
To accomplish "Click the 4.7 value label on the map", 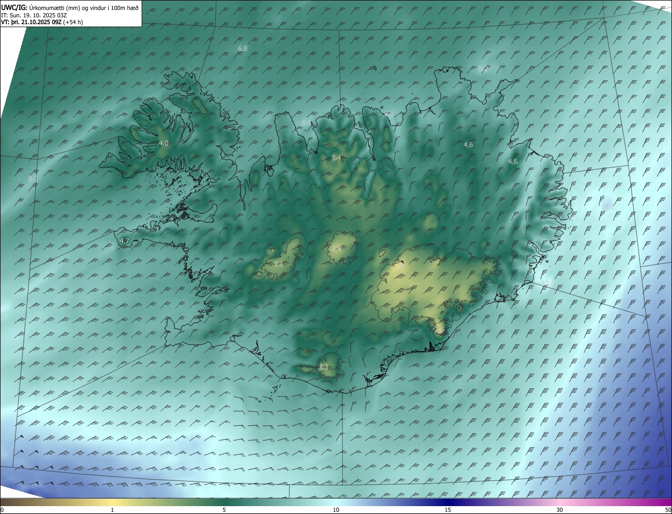I will [124, 241].
